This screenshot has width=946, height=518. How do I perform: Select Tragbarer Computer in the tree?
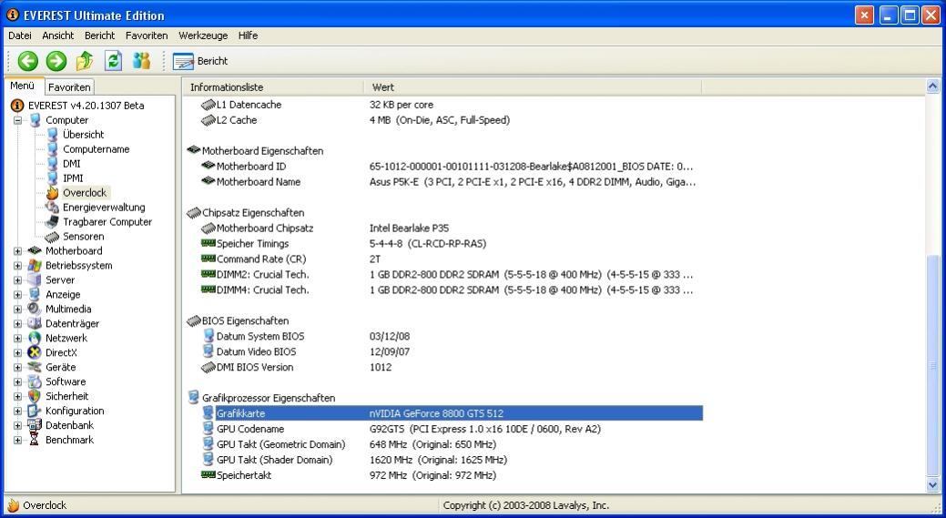(x=107, y=222)
